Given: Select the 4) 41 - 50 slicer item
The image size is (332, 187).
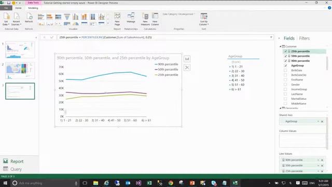Looking at the screenshot, I should coord(237,80).
